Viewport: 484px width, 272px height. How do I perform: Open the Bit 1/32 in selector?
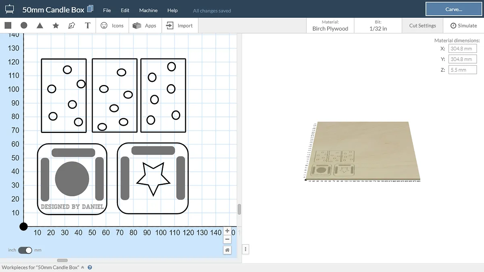(378, 25)
